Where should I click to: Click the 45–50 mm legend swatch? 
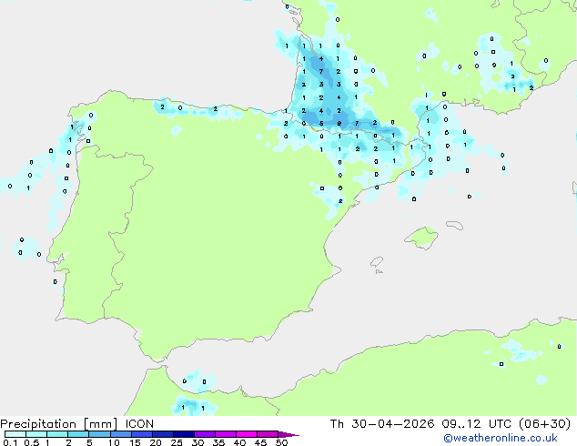[268, 434]
